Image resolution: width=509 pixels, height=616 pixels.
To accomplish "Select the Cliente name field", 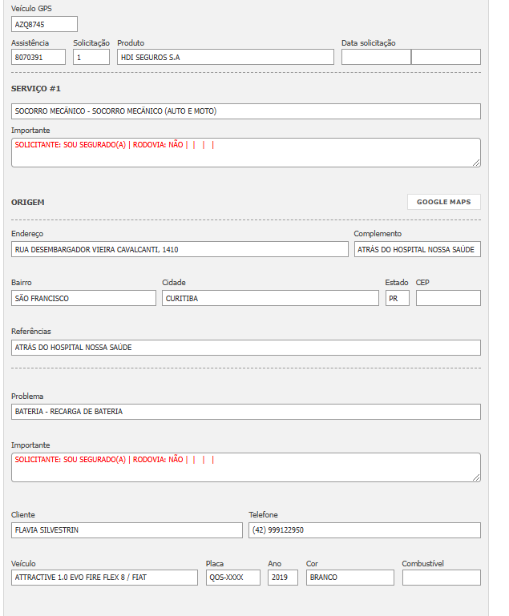I will [x=127, y=530].
